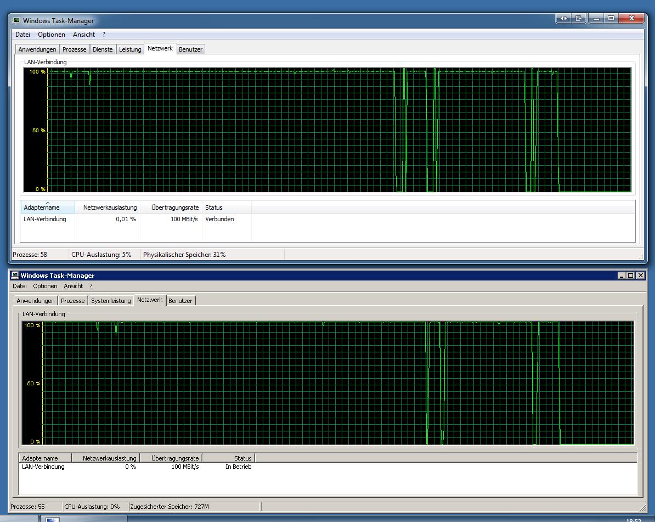Close the lower Task-Manager window
655x522 pixels.
[640, 275]
